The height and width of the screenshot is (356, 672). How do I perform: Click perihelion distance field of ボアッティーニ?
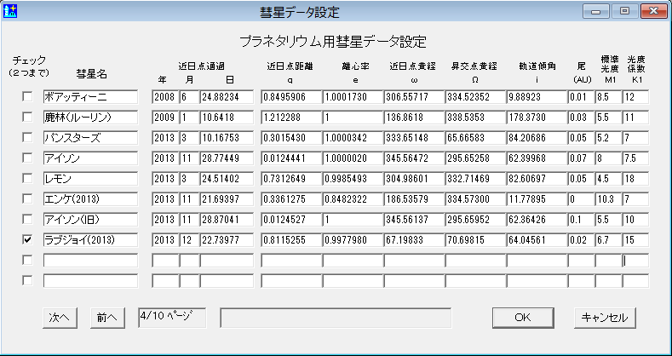pyautogui.click(x=290, y=97)
